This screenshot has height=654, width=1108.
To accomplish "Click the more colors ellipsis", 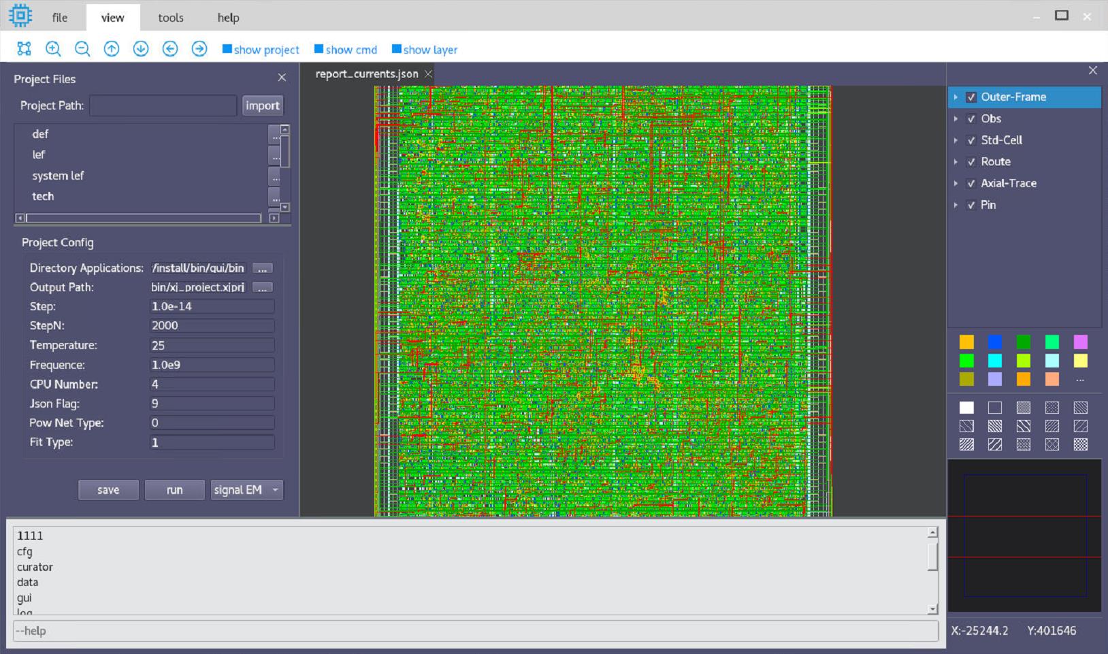I will pos(1080,380).
